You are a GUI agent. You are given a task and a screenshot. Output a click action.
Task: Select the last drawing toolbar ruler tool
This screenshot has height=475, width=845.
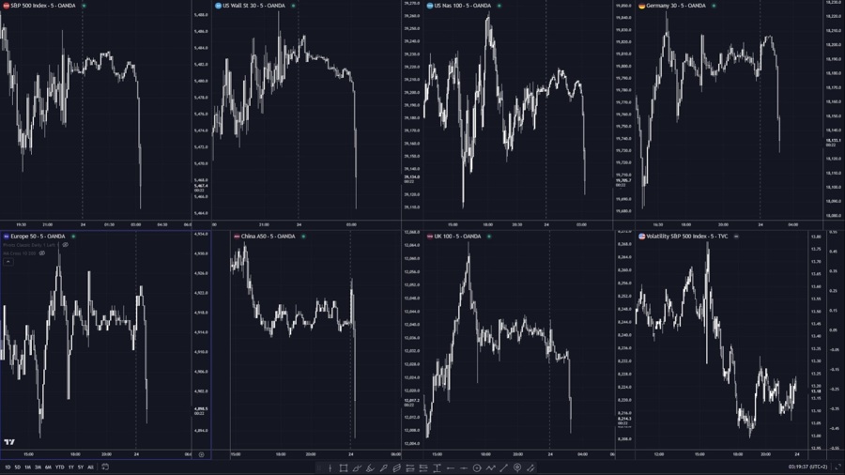point(530,468)
